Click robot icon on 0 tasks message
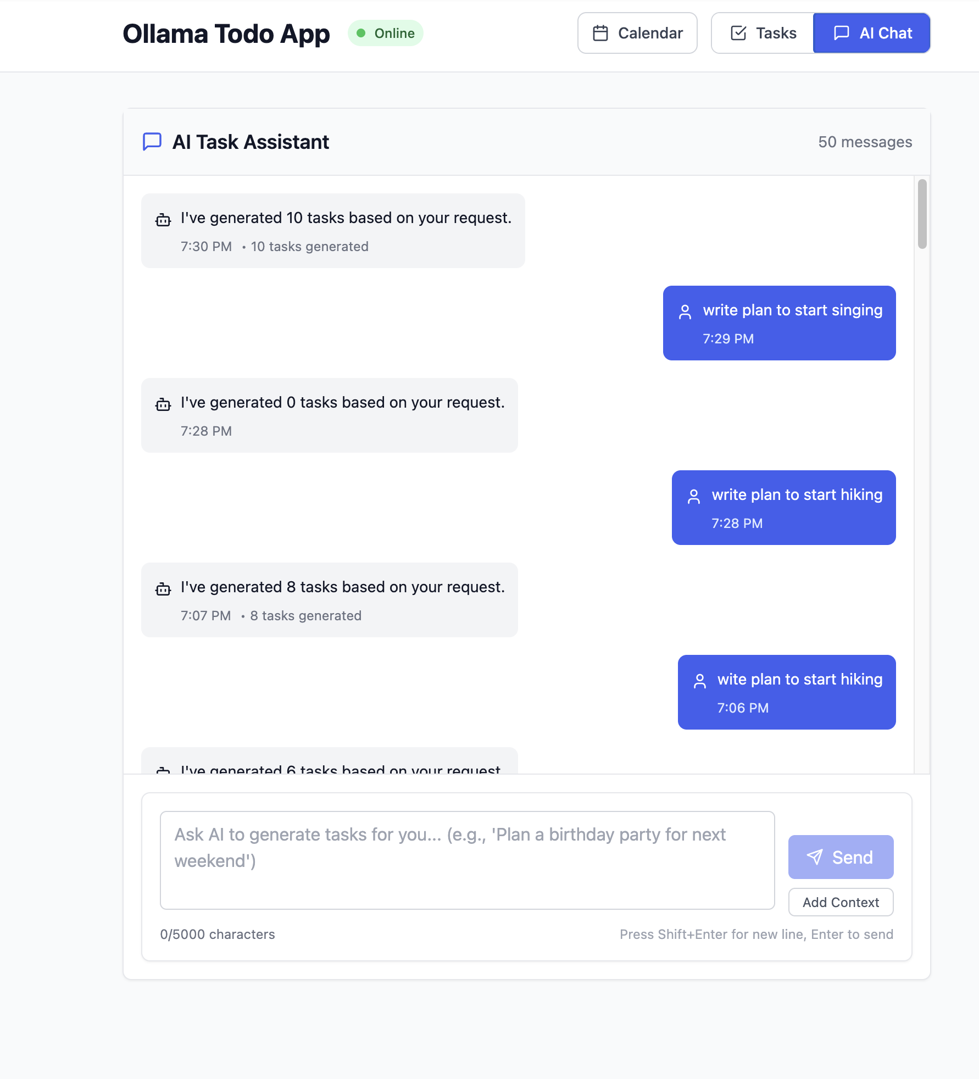979x1079 pixels. coord(163,404)
